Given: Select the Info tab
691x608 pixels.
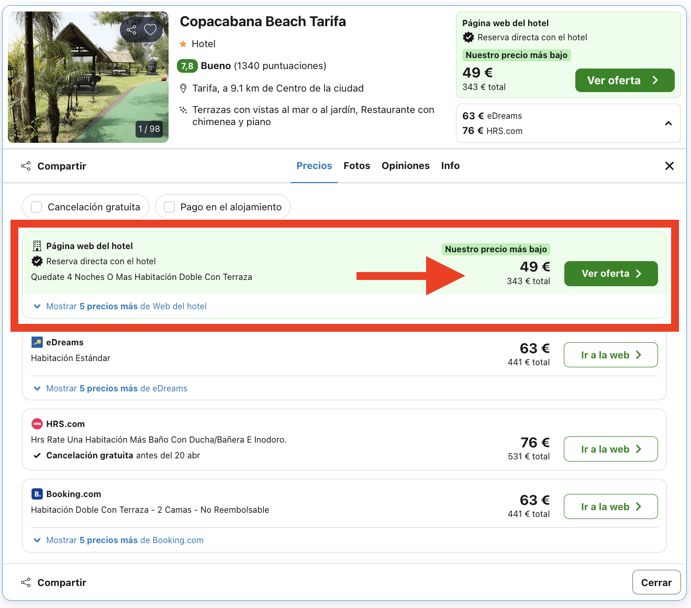Looking at the screenshot, I should pyautogui.click(x=450, y=166).
